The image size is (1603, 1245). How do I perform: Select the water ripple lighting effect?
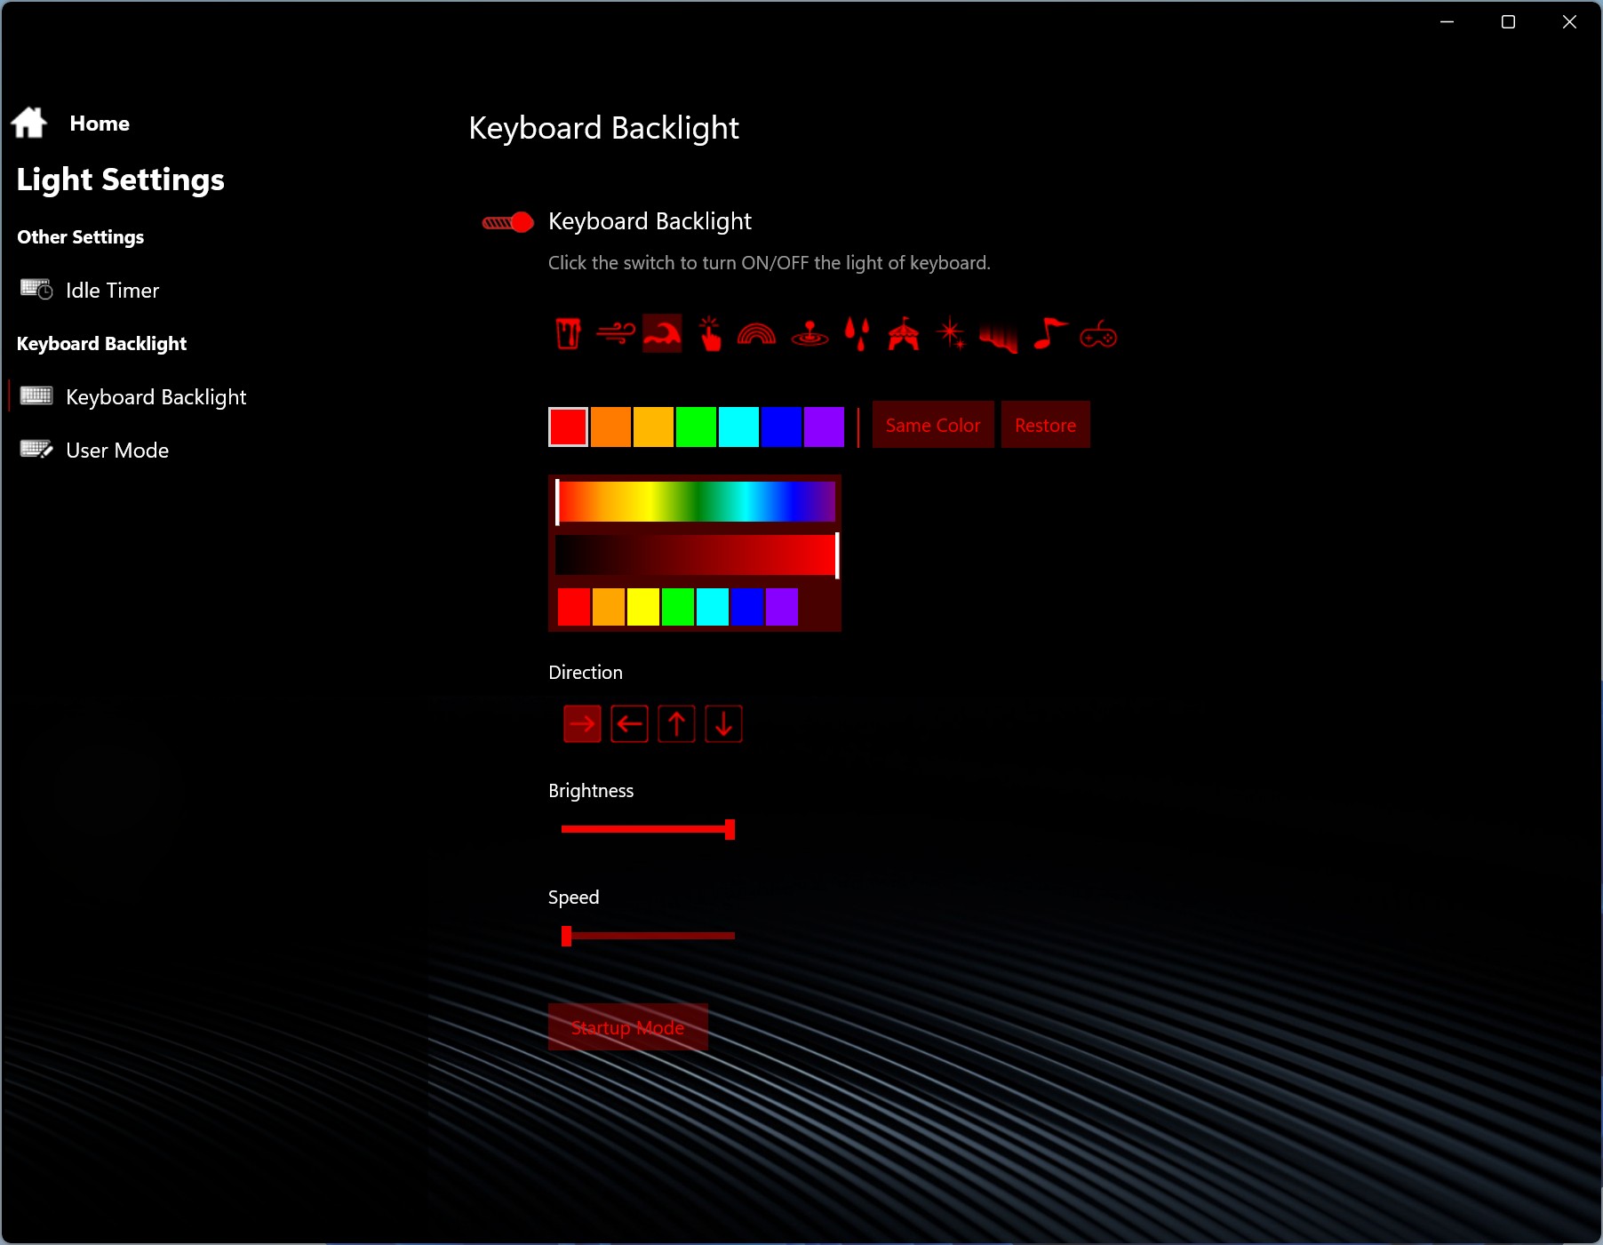809,334
